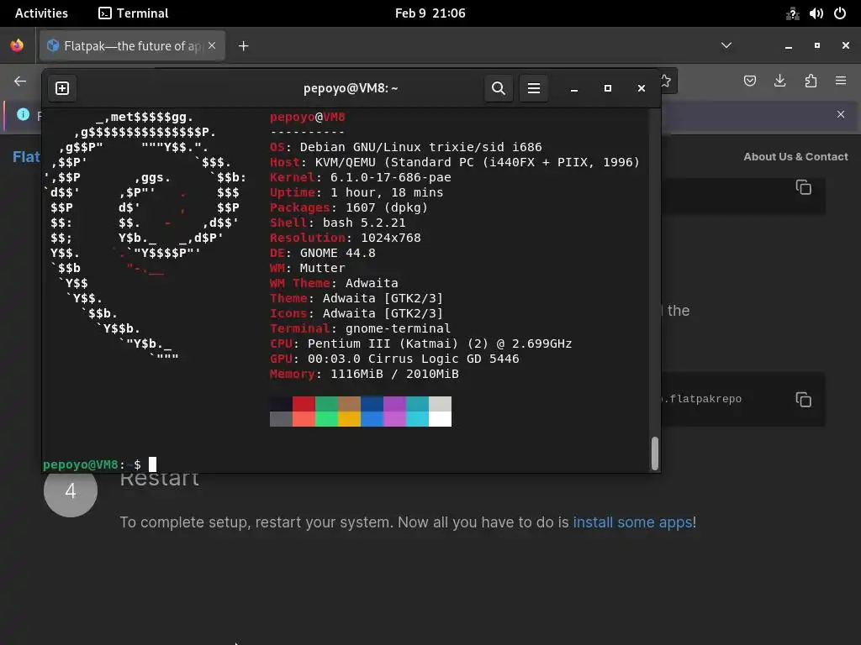Open clock and calendar panel
The image size is (861, 645).
coord(430,13)
